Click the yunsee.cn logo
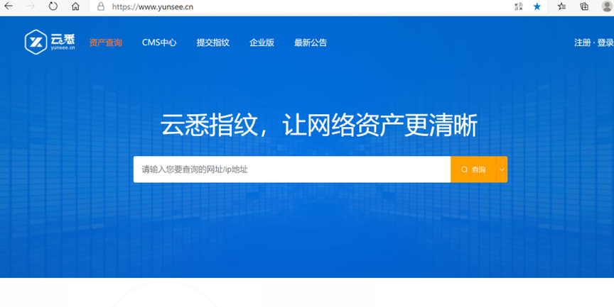The image size is (614, 307). pos(45,43)
